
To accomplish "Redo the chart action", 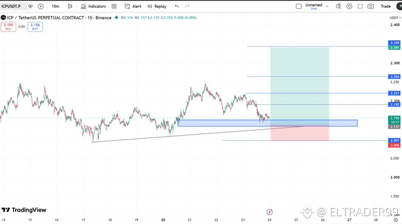I will click(x=187, y=6).
